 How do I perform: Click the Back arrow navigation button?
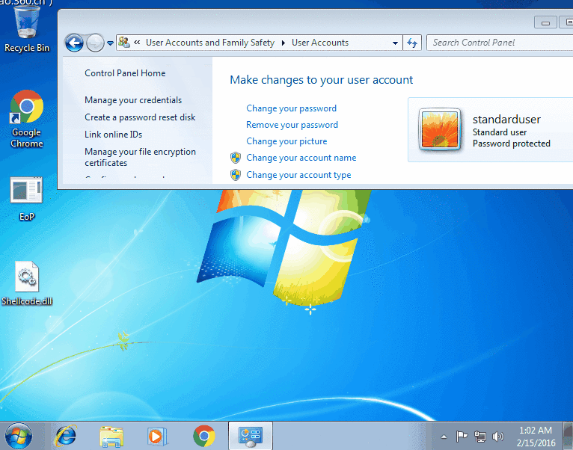(x=74, y=43)
